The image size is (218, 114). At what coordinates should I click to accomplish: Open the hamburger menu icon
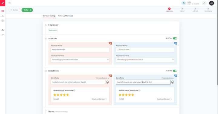click(x=9, y=3)
